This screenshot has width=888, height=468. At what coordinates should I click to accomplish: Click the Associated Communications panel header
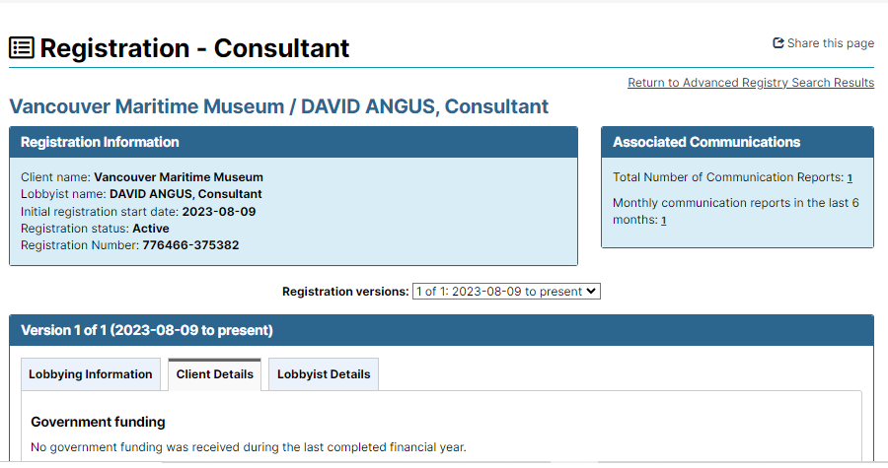pyautogui.click(x=737, y=142)
